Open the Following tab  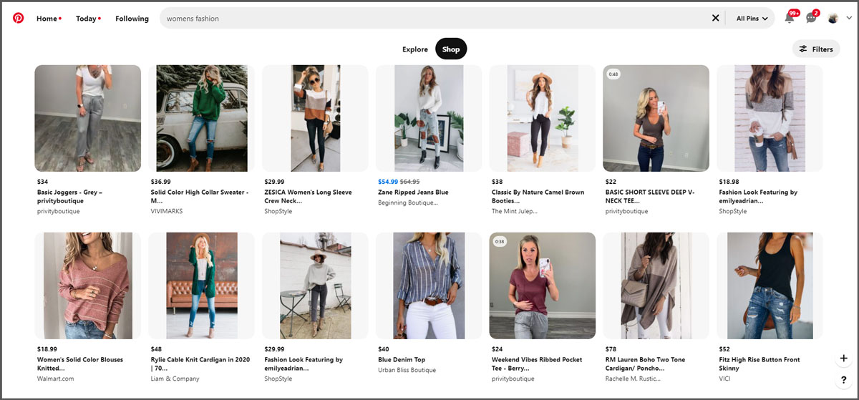[132, 19]
